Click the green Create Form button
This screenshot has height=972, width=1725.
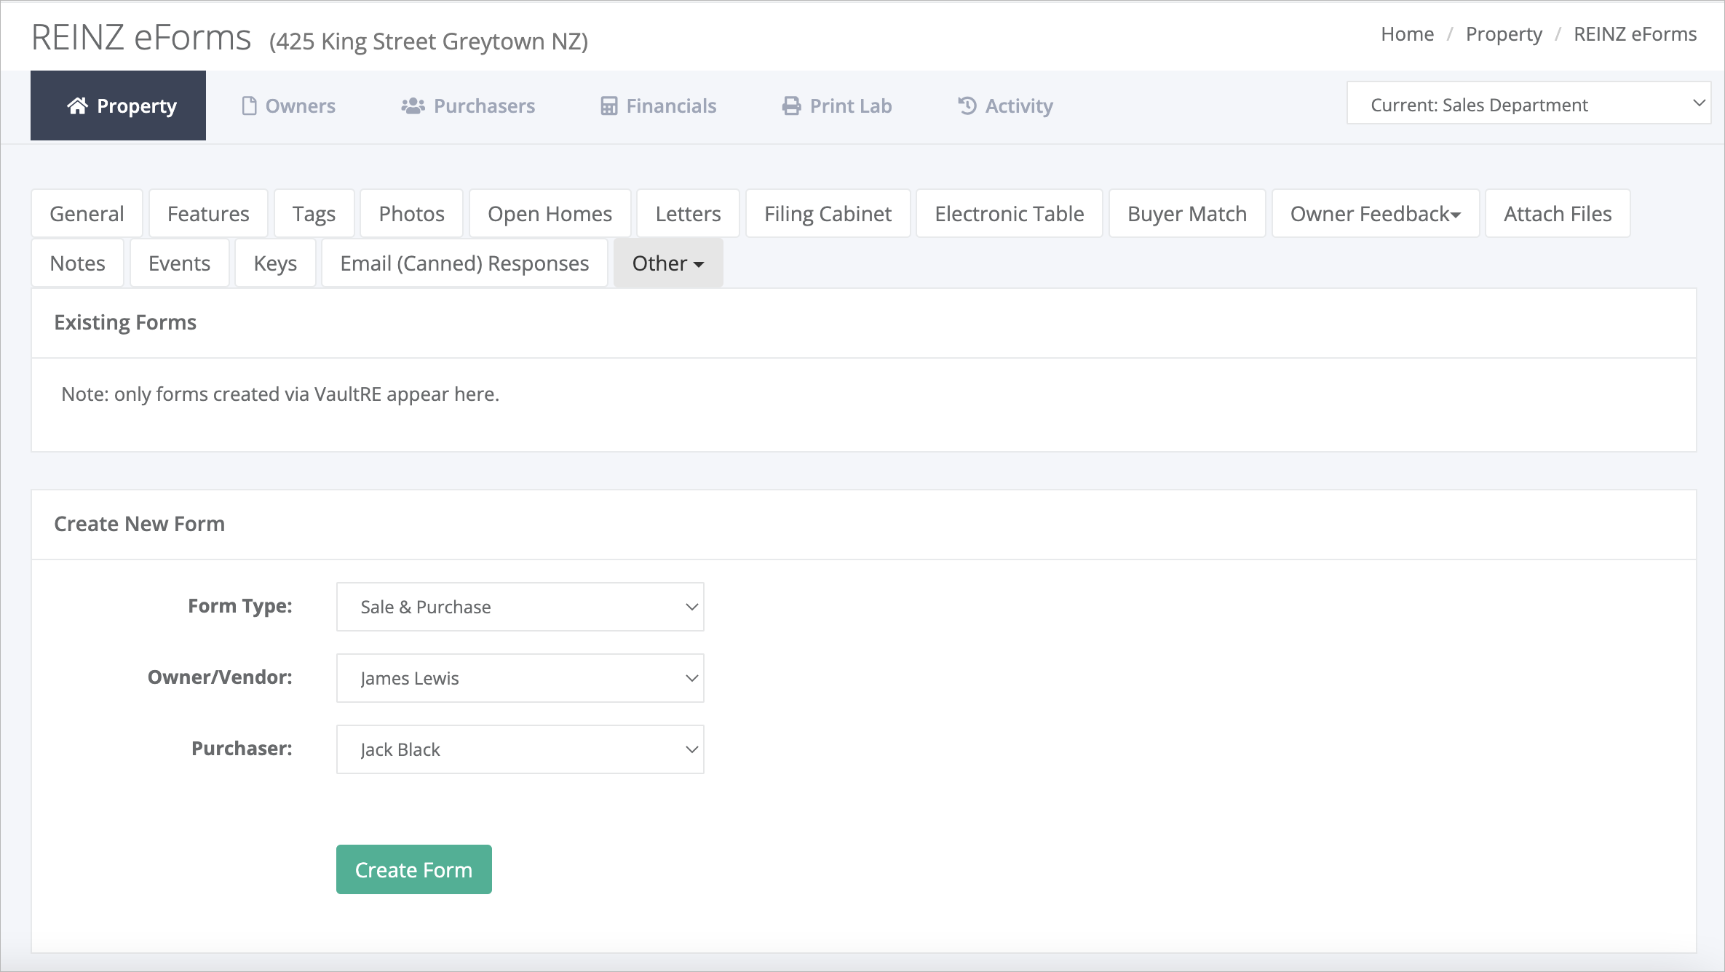(413, 869)
